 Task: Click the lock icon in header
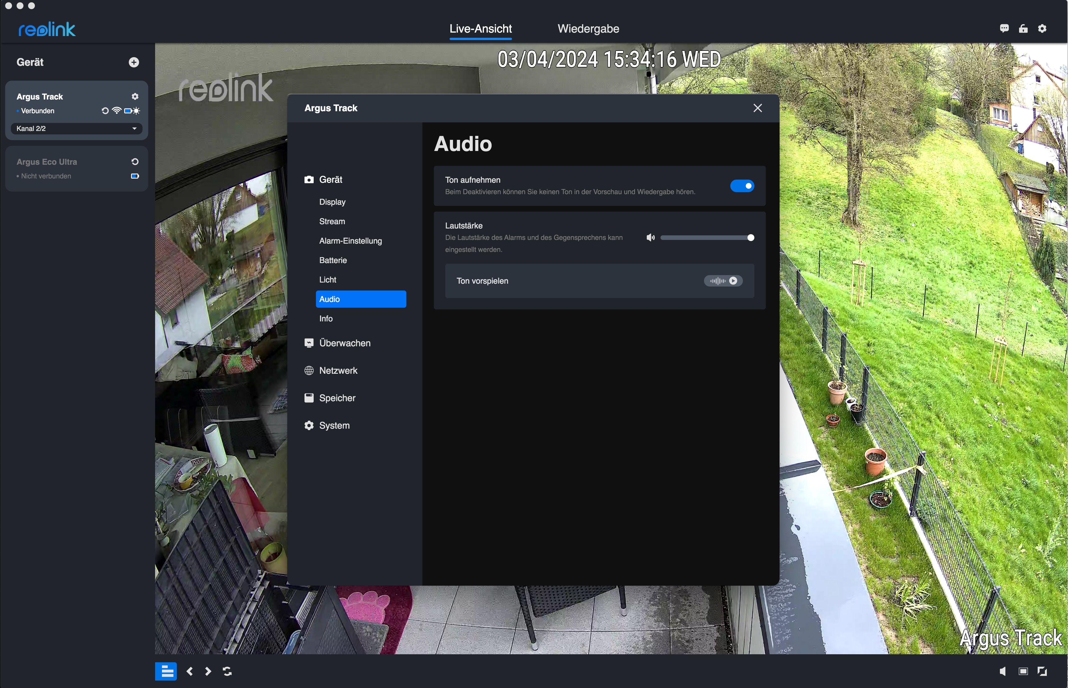point(1023,29)
